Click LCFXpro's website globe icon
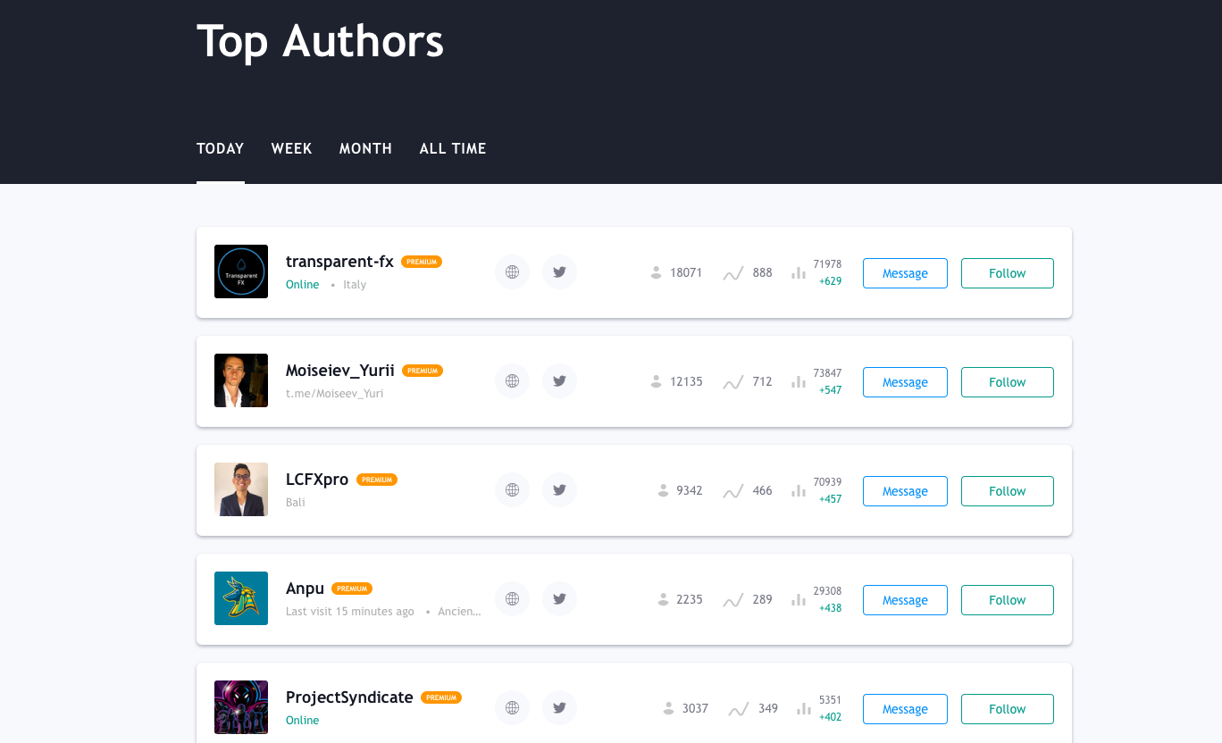Viewport: 1222px width, 743px height. (x=512, y=490)
